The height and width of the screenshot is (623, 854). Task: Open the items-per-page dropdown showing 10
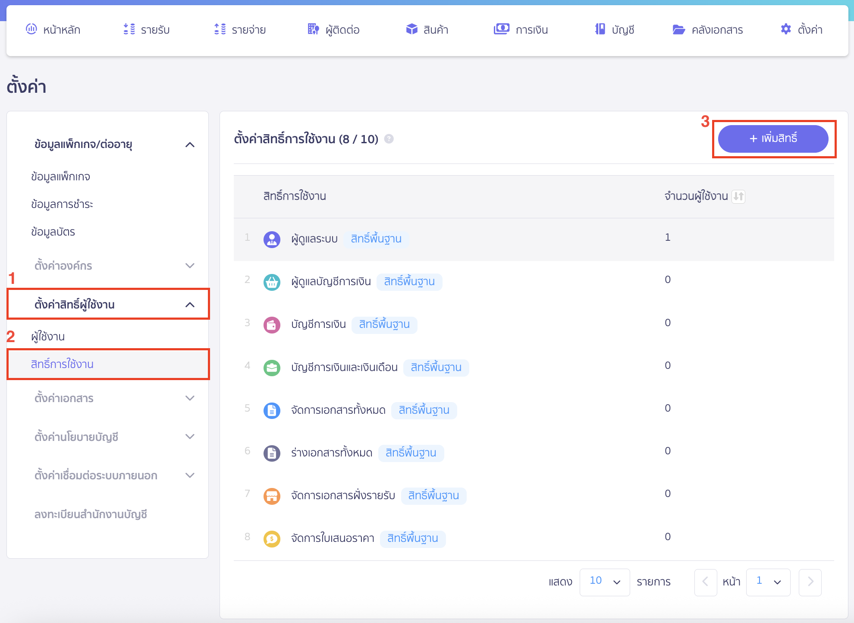(604, 582)
